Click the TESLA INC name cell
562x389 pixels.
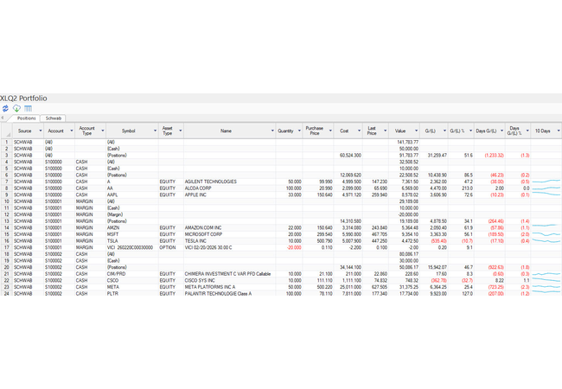(x=229, y=240)
